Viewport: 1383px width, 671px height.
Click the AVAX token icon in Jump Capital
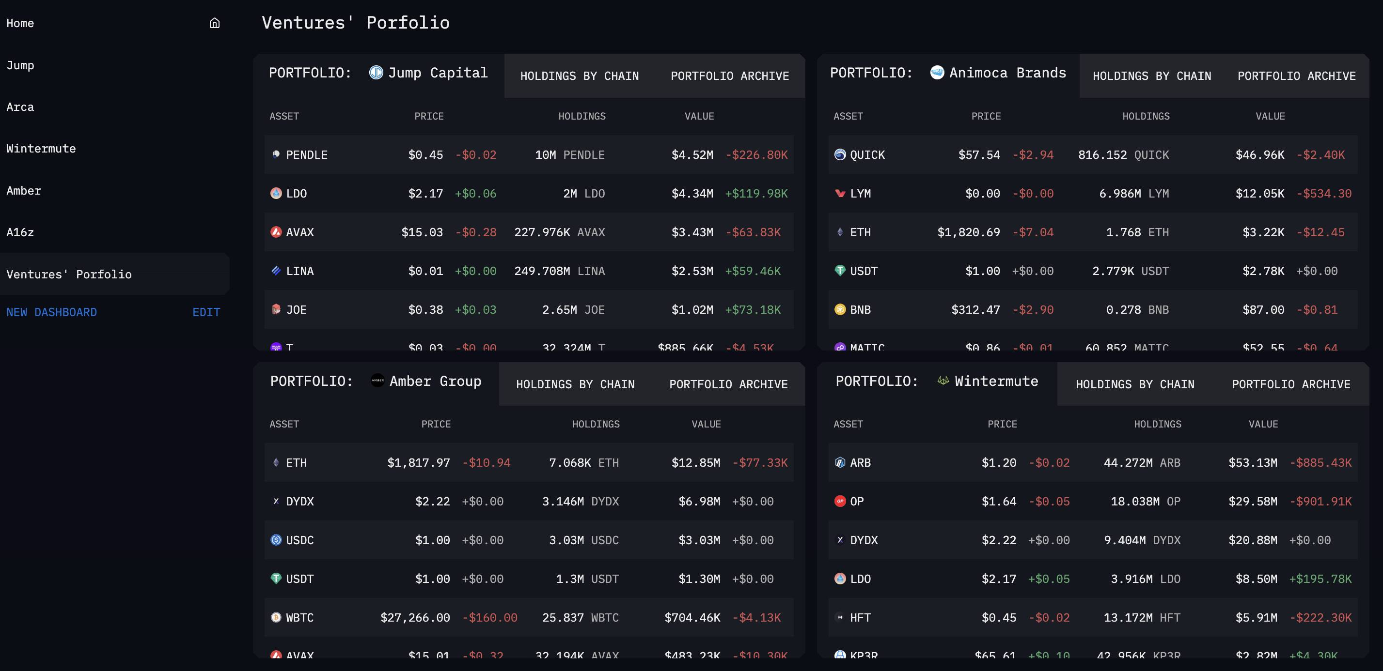(276, 232)
